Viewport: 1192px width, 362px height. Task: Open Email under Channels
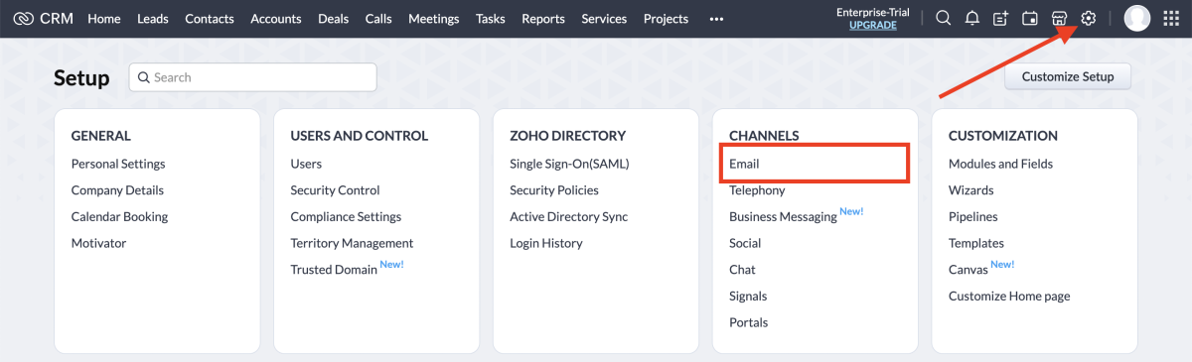[x=744, y=164]
